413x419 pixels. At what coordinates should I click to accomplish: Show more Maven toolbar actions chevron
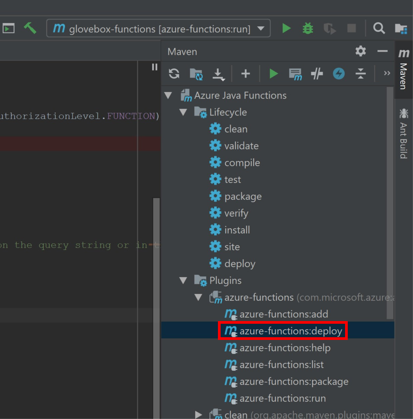[387, 73]
